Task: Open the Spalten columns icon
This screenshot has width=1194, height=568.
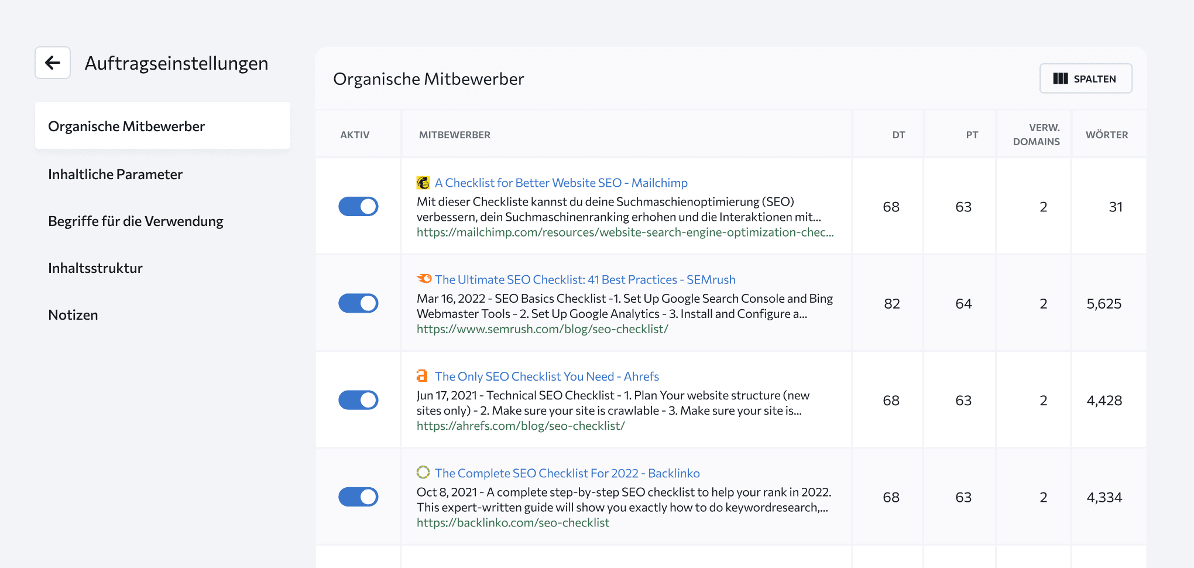Action: 1061,78
